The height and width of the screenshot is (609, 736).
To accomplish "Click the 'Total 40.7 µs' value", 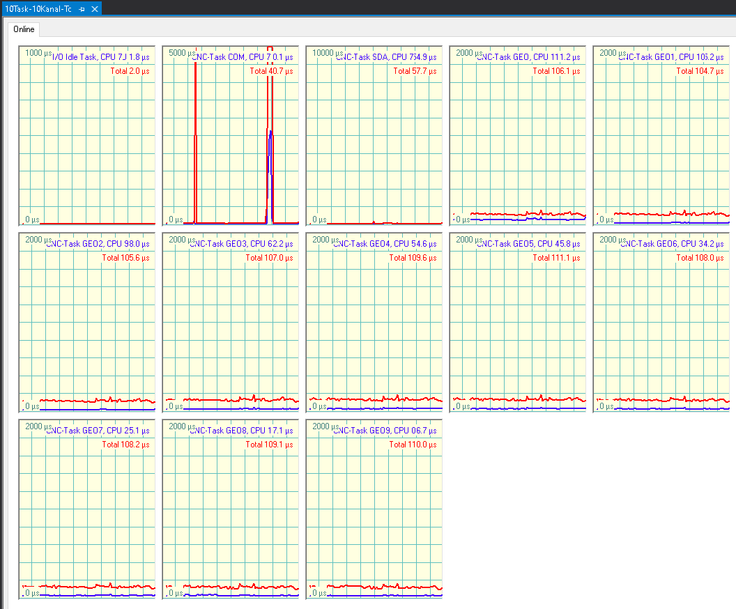I will click(271, 71).
